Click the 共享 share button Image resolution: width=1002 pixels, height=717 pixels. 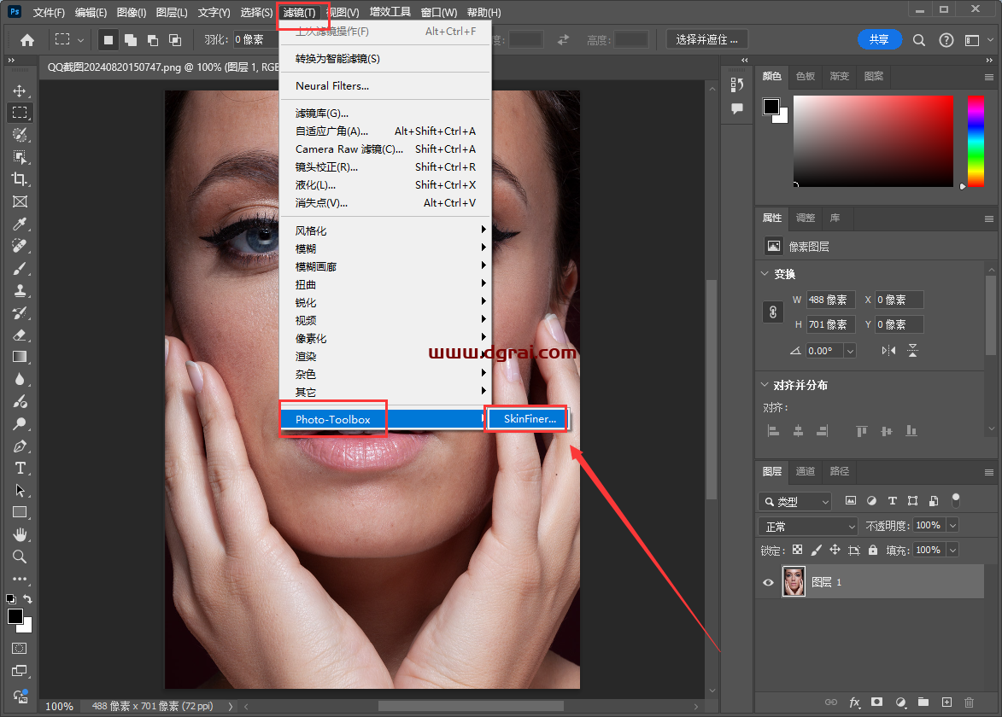point(879,39)
